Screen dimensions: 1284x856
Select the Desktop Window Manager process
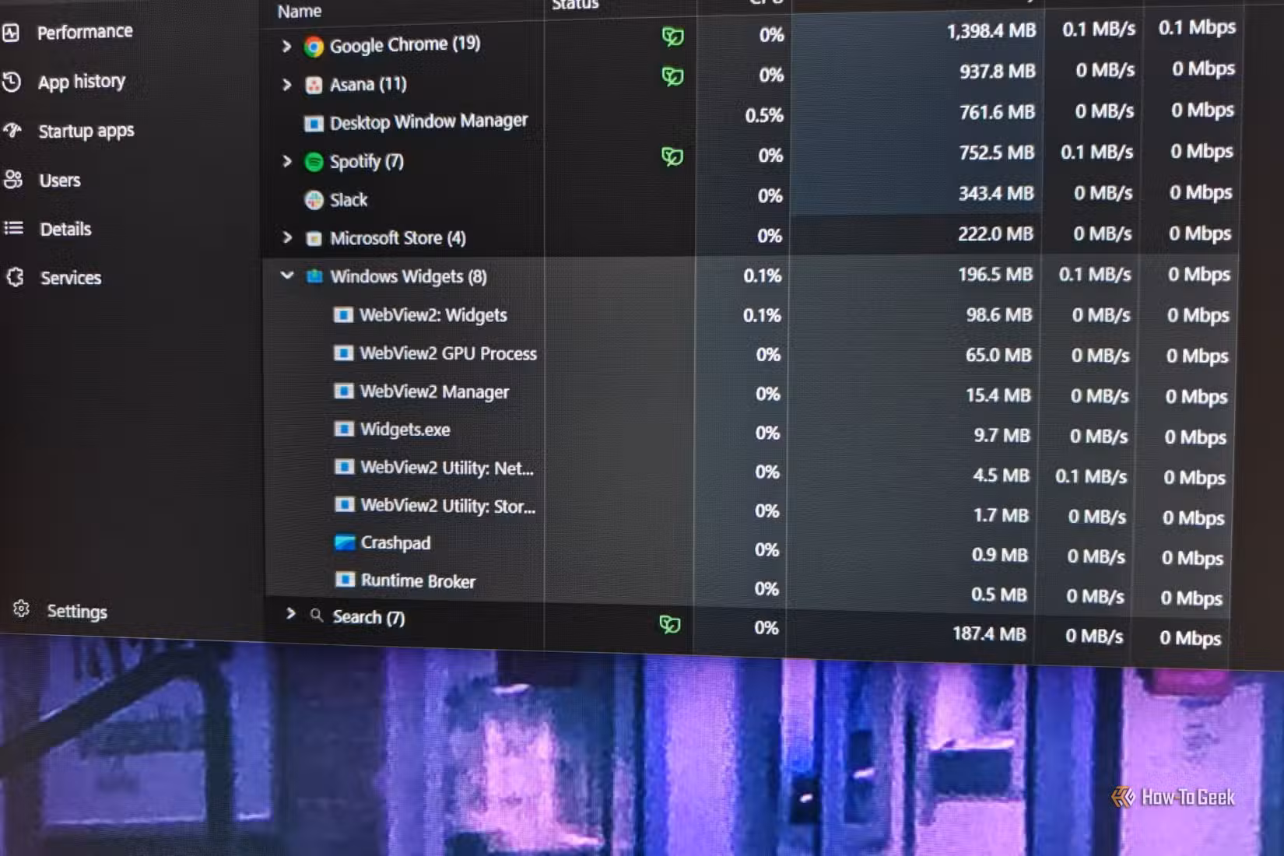(x=429, y=122)
